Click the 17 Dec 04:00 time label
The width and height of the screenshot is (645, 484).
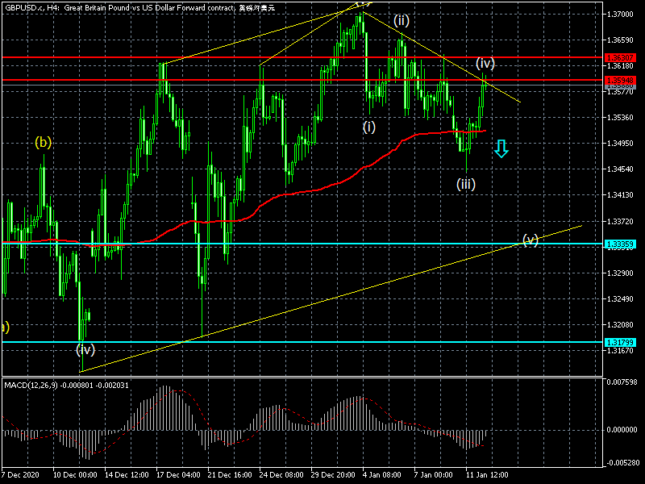(178, 474)
